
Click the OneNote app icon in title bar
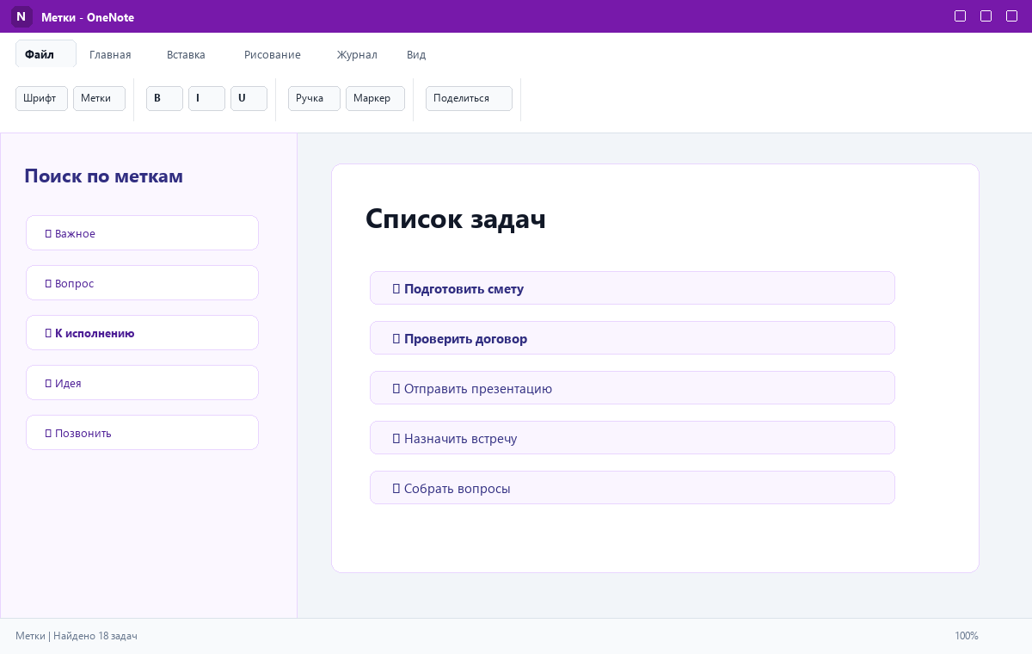click(21, 16)
